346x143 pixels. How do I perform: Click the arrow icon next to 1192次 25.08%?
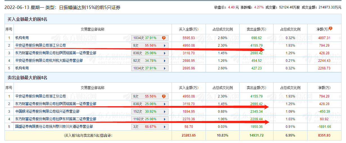pyautogui.click(x=164, y=119)
